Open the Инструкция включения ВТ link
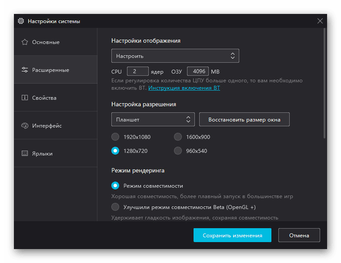 (184, 88)
